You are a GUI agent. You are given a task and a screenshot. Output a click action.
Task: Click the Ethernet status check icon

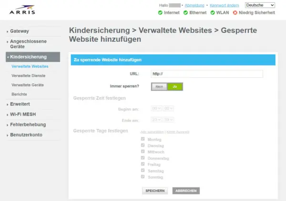tap(185, 13)
